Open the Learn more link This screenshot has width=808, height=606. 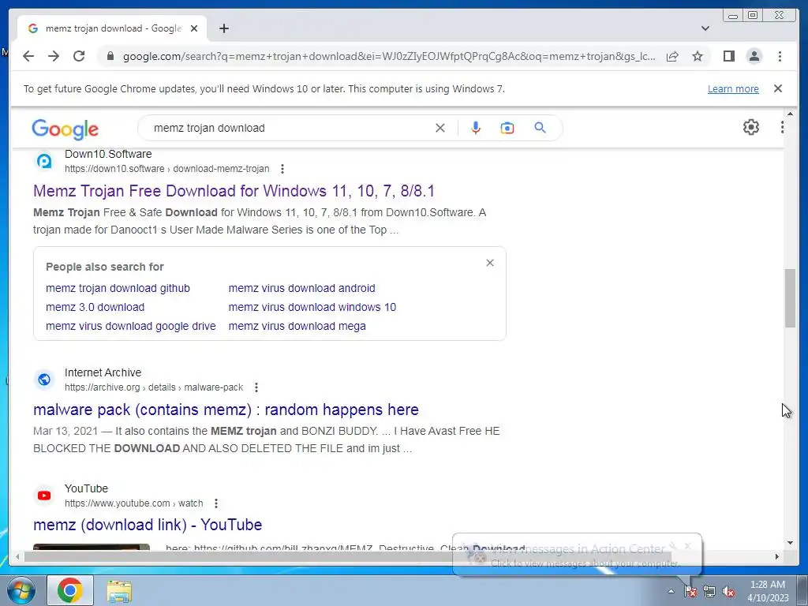click(x=733, y=88)
